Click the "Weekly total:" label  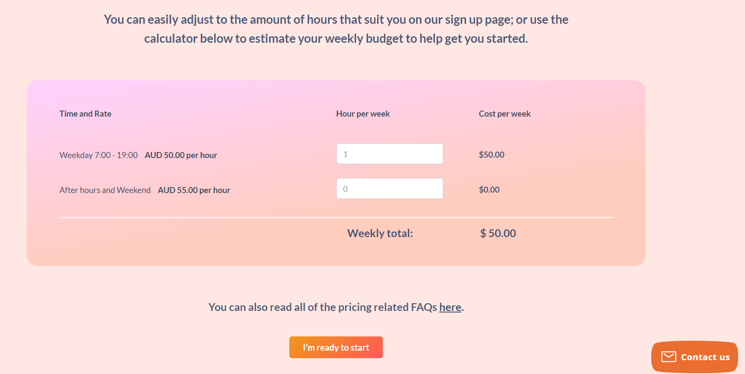click(x=380, y=233)
